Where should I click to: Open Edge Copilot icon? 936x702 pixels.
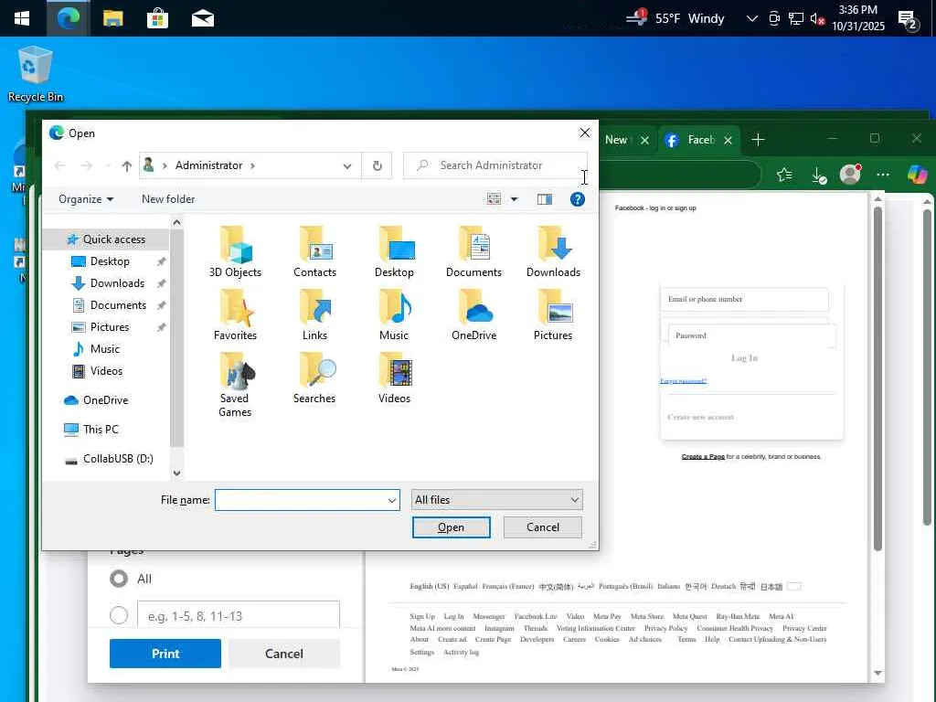(918, 175)
